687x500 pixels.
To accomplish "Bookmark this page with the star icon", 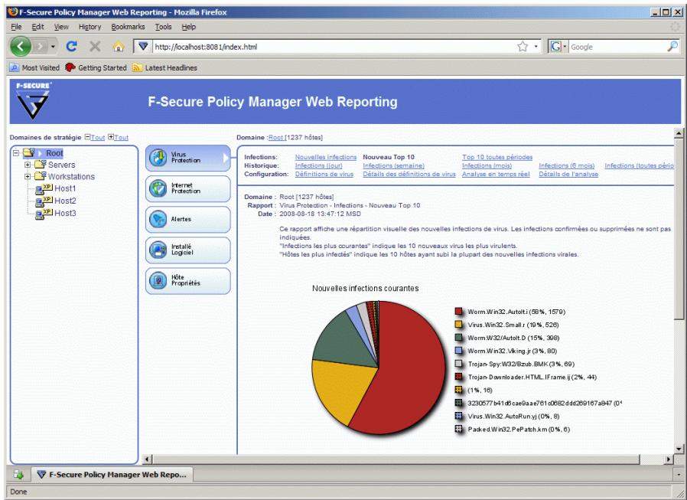I will coord(523,47).
